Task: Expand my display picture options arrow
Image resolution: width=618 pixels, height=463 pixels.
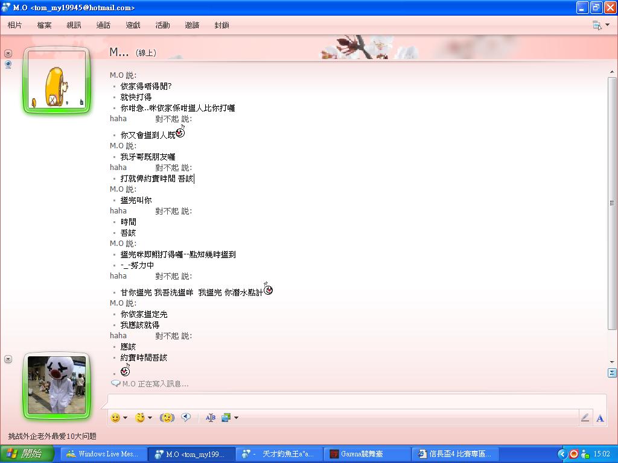Action: (x=8, y=359)
